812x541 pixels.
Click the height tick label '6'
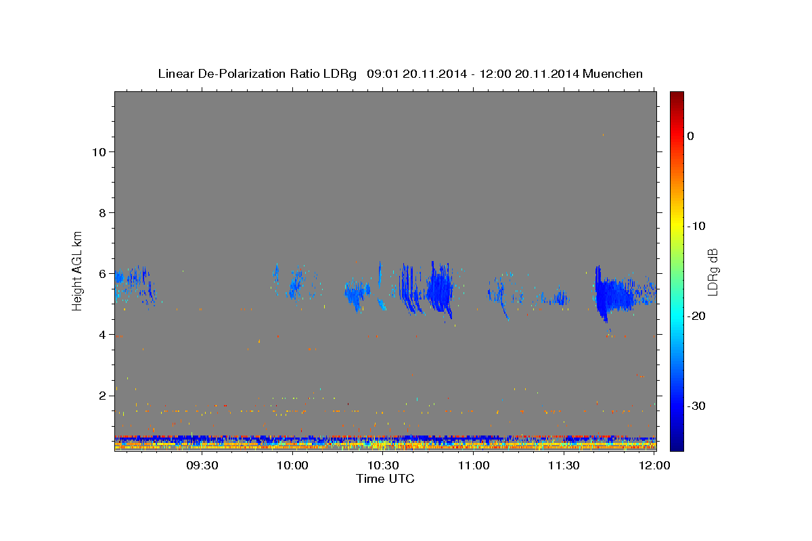tap(101, 274)
